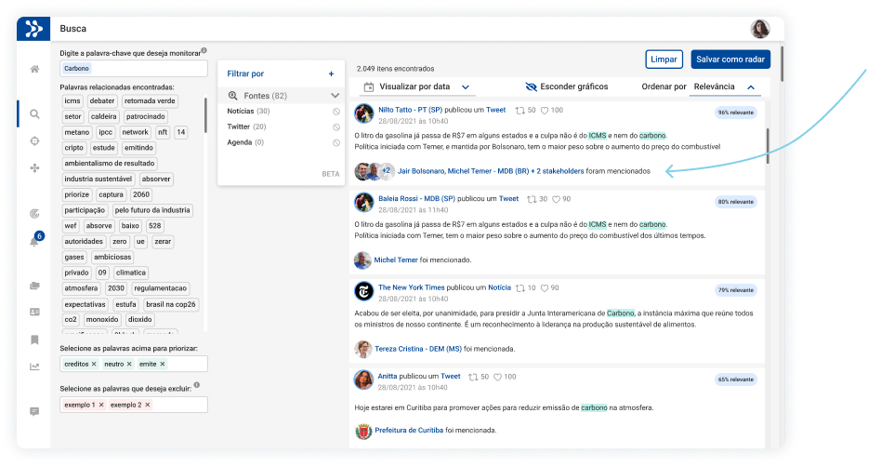Remove the 'neutro' prioritized tag
881x466 pixels.
(x=129, y=365)
